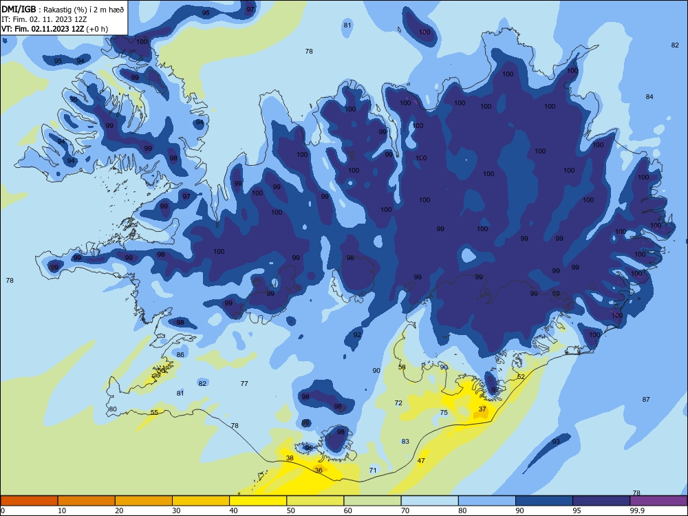Click the dark orange 0–10 legend swatch

(29, 501)
